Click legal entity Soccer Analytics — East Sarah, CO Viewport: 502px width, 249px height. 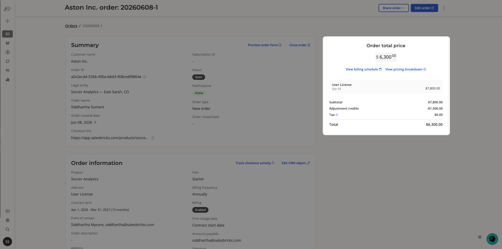[100, 92]
